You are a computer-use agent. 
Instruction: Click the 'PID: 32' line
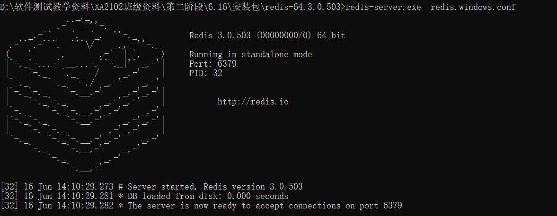(205, 73)
